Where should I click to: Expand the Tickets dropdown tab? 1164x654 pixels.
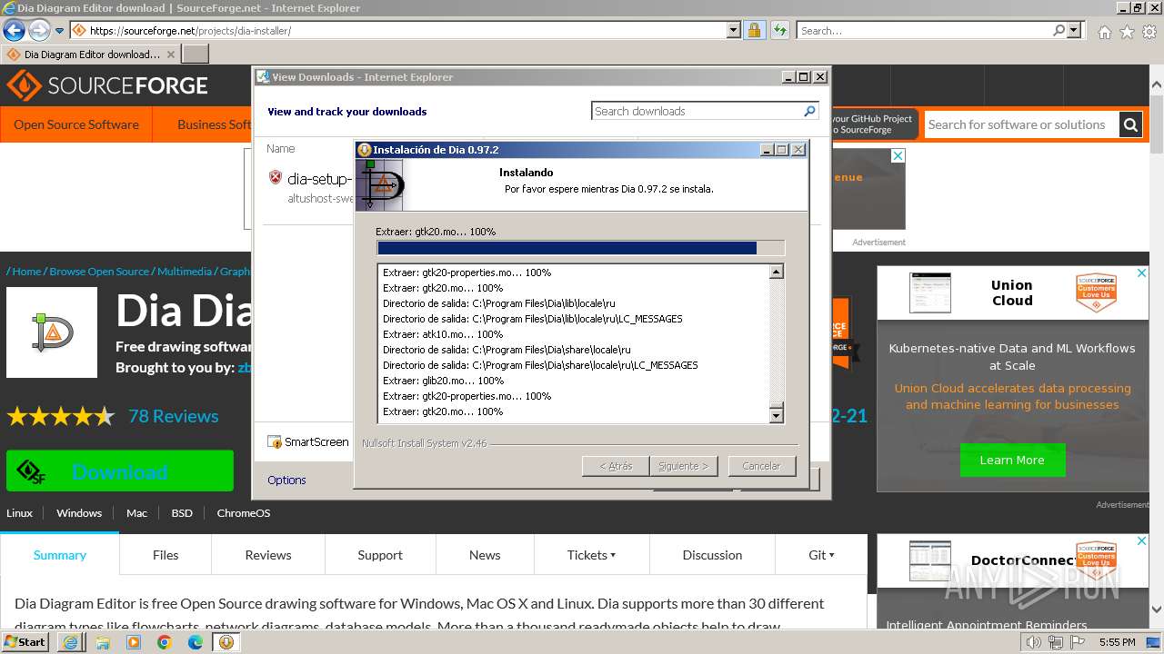(x=591, y=555)
